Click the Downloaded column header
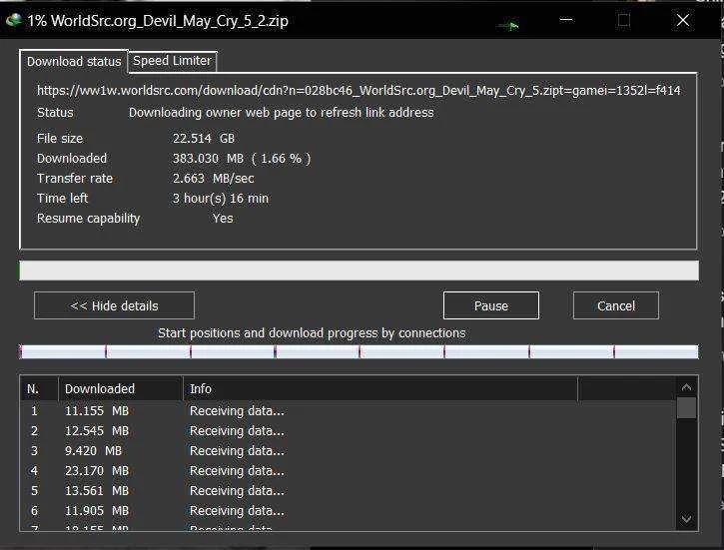The image size is (724, 550). (121, 389)
